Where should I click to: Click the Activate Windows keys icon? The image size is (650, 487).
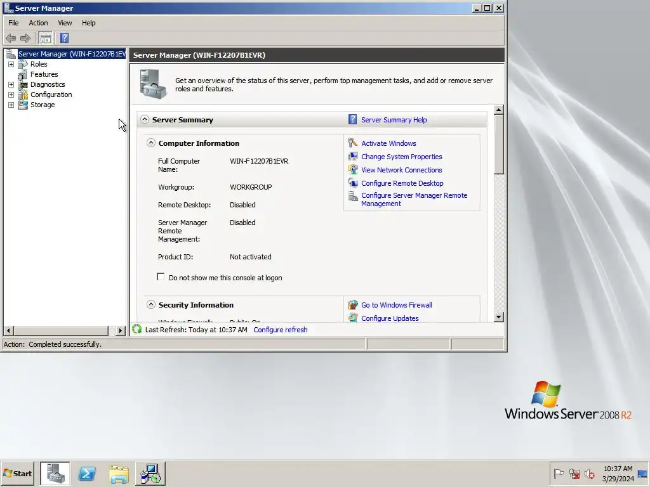coord(352,143)
